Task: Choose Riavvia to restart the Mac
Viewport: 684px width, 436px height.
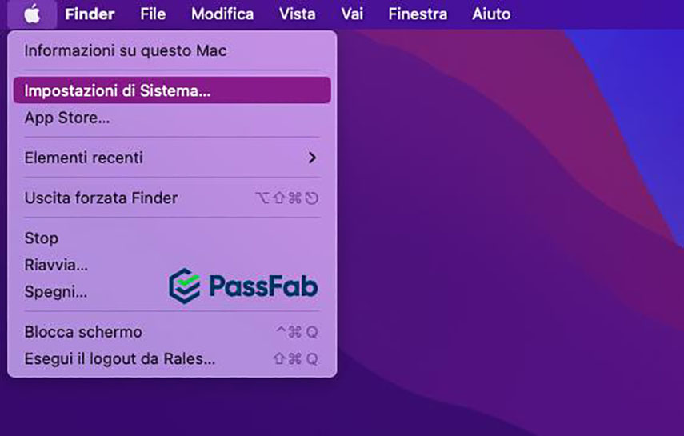Action: [56, 265]
